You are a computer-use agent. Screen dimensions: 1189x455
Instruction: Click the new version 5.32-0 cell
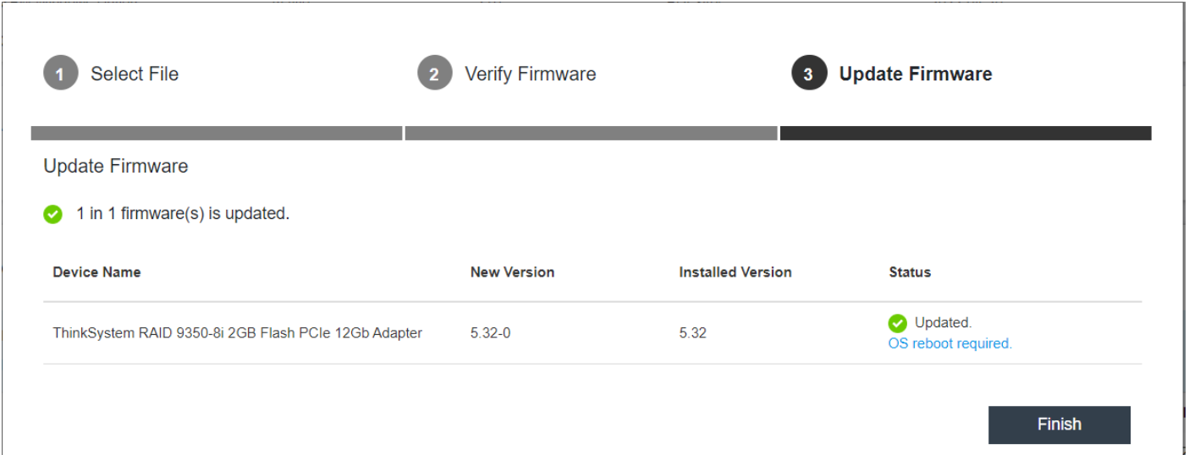491,333
